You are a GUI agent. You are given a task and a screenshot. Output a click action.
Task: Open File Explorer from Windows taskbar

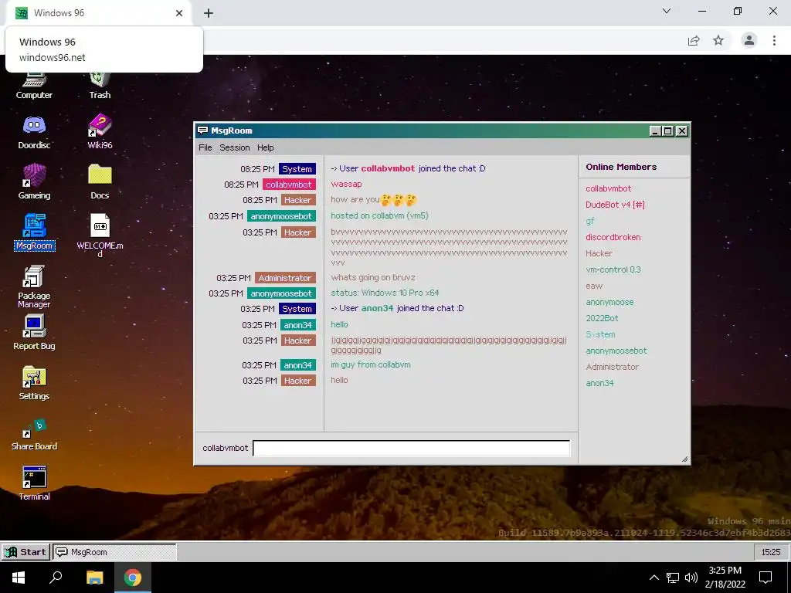pos(94,578)
